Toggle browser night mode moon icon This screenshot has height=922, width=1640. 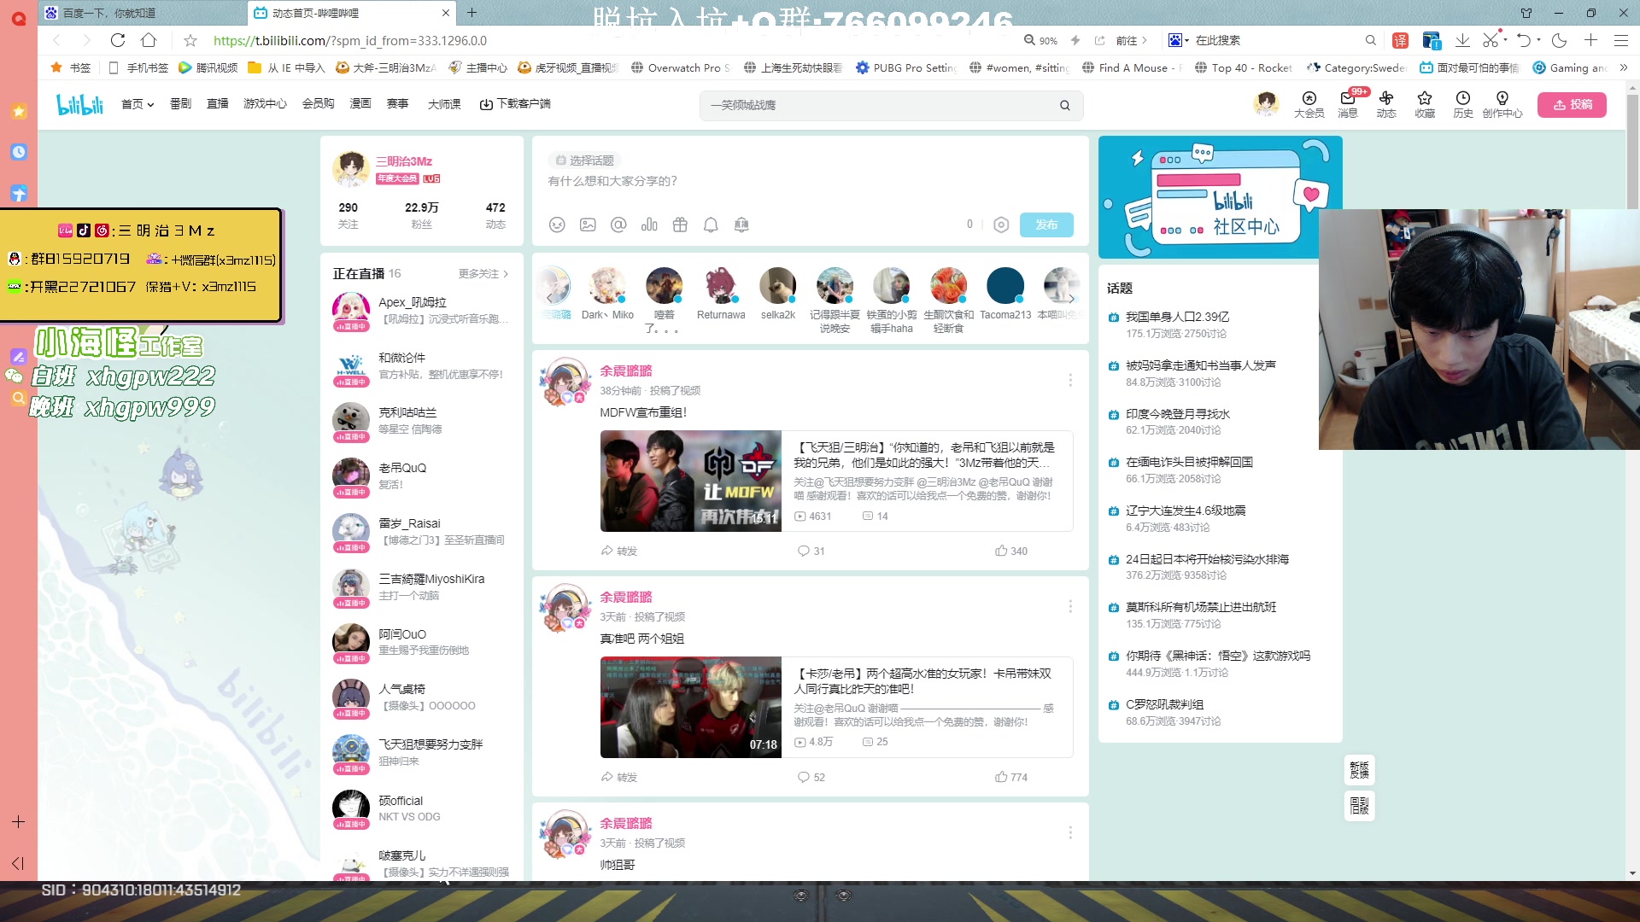pyautogui.click(x=1559, y=40)
